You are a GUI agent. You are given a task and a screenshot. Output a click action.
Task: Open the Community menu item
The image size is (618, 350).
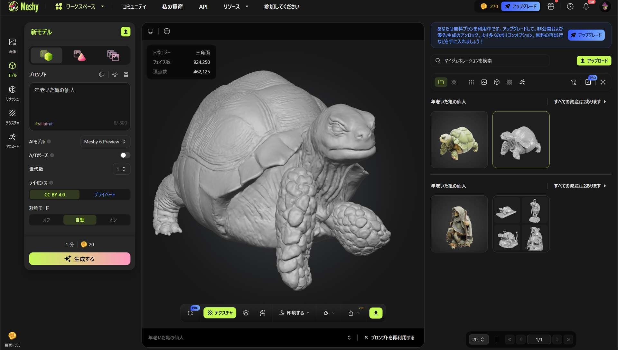(x=134, y=7)
